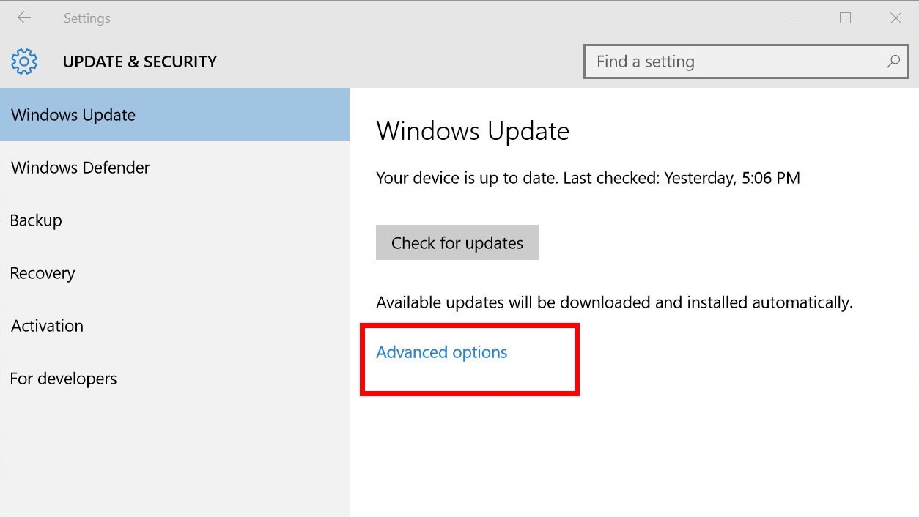Click the Settings window title
Viewport: 919px width, 517px height.
click(86, 18)
